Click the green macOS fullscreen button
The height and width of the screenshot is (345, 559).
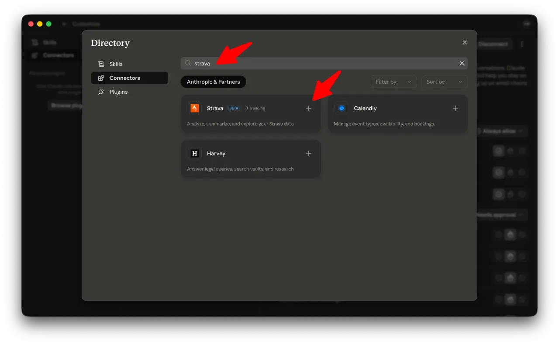[x=49, y=24]
